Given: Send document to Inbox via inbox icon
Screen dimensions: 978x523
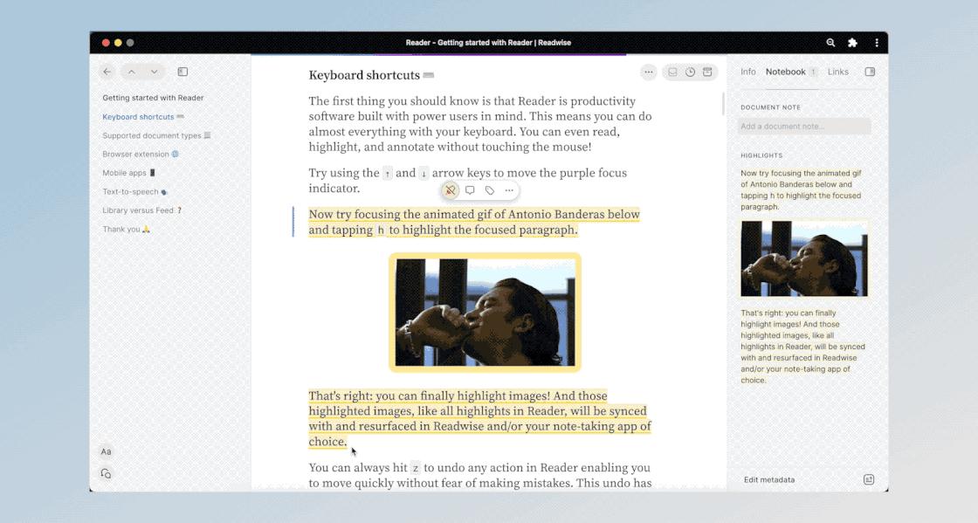Looking at the screenshot, I should (x=672, y=72).
